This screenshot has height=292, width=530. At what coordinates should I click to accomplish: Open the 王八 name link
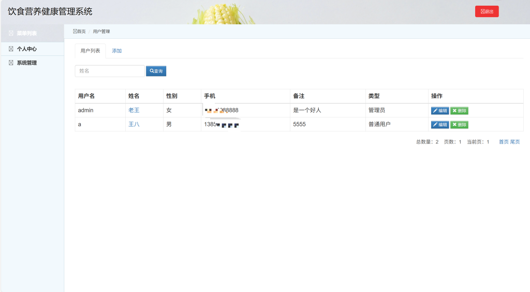(x=134, y=124)
